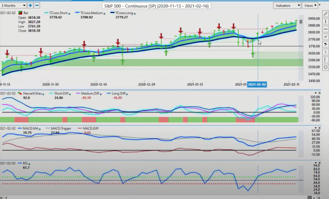Screen dimensions: 329x199
Task: Click the 3950.00 price axis label
Action: coord(314,19)
